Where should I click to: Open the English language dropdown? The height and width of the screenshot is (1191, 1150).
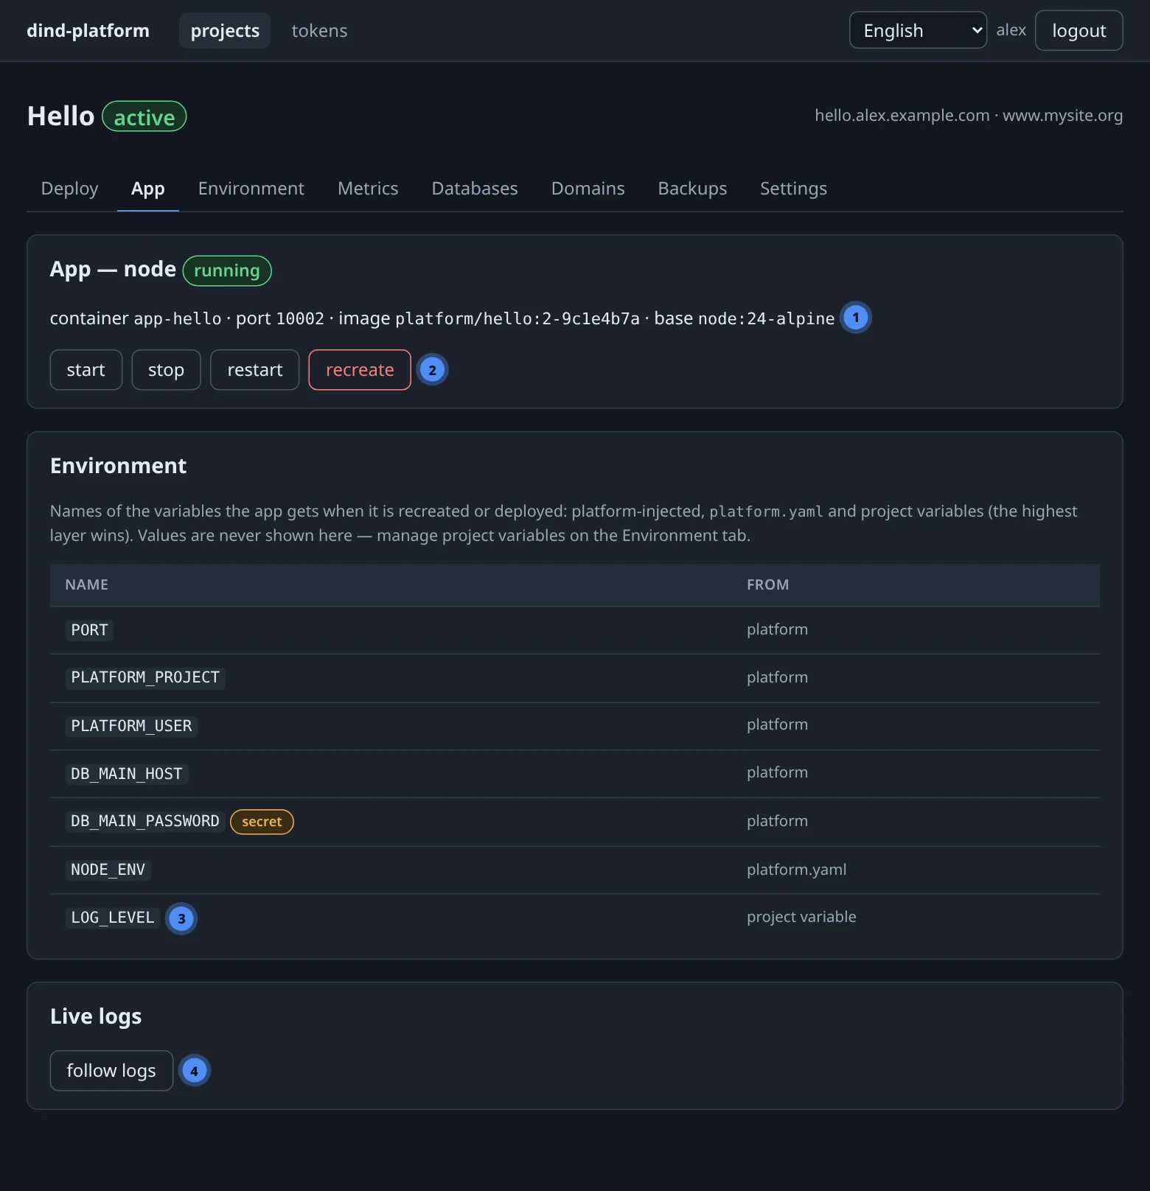click(x=918, y=30)
